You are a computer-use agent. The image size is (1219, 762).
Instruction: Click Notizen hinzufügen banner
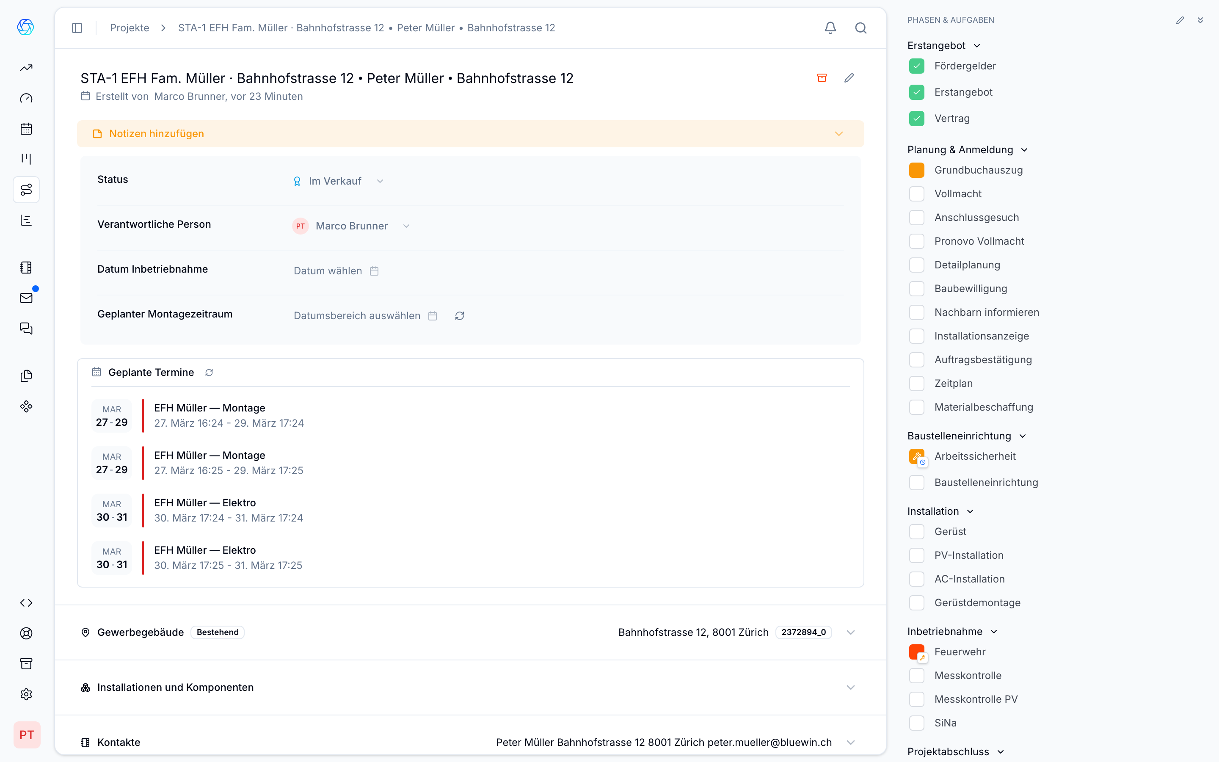[x=156, y=133]
